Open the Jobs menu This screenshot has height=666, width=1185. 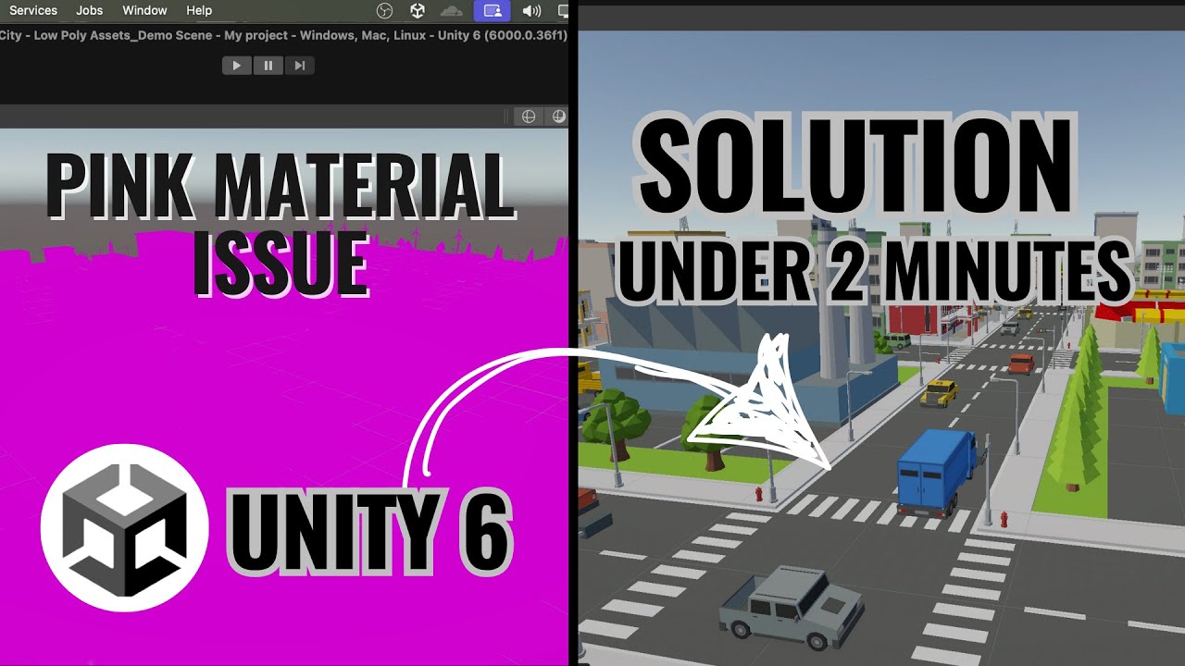pyautogui.click(x=90, y=10)
